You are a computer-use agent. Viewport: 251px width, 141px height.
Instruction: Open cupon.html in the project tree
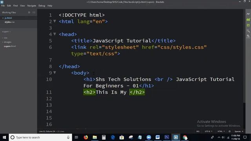10,46
